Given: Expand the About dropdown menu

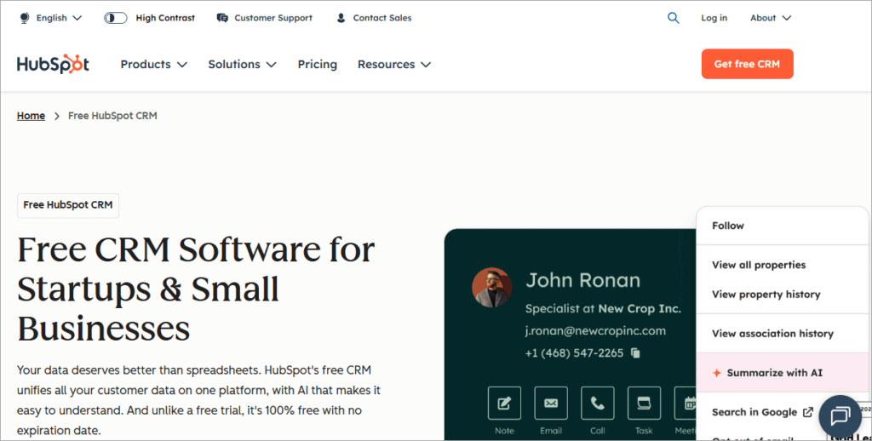Looking at the screenshot, I should [x=770, y=18].
